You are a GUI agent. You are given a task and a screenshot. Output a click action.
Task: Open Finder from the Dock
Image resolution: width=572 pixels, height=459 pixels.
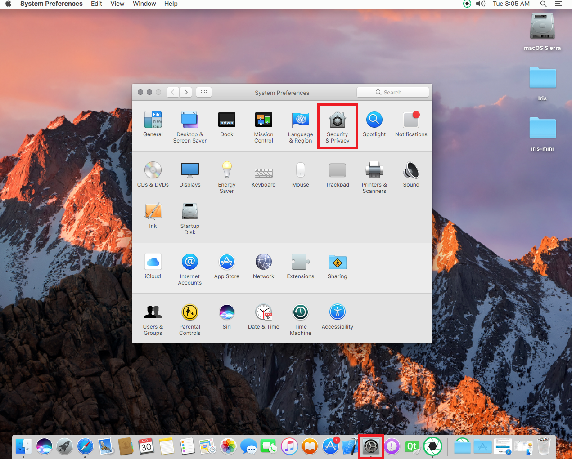[x=23, y=446]
